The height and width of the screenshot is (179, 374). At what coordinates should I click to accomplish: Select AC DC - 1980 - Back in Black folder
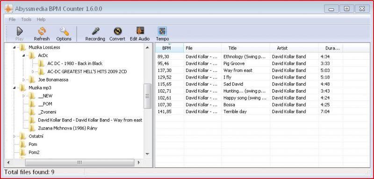(x=75, y=64)
